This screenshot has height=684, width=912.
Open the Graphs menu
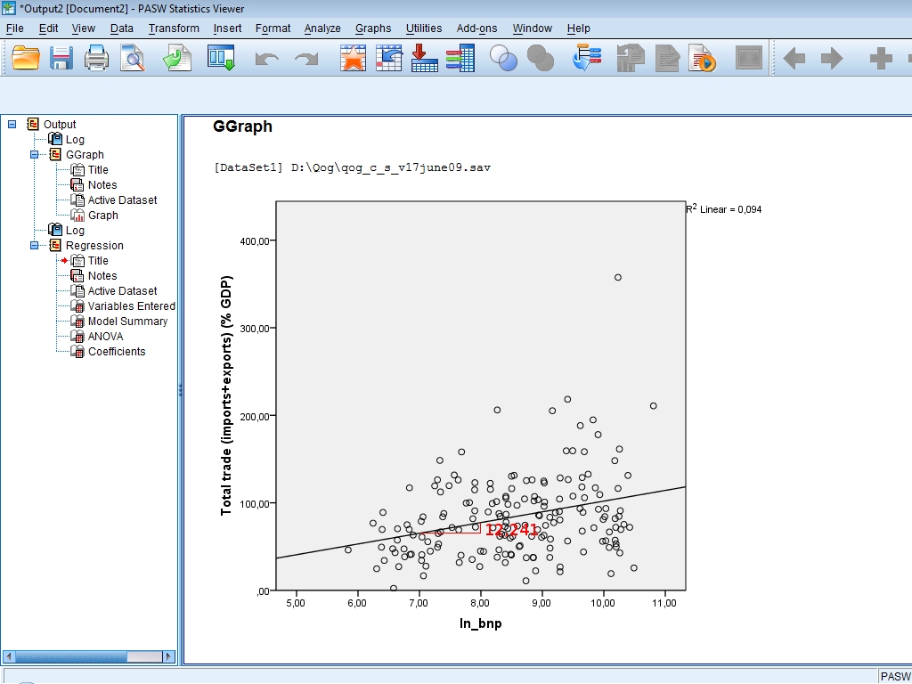(372, 28)
